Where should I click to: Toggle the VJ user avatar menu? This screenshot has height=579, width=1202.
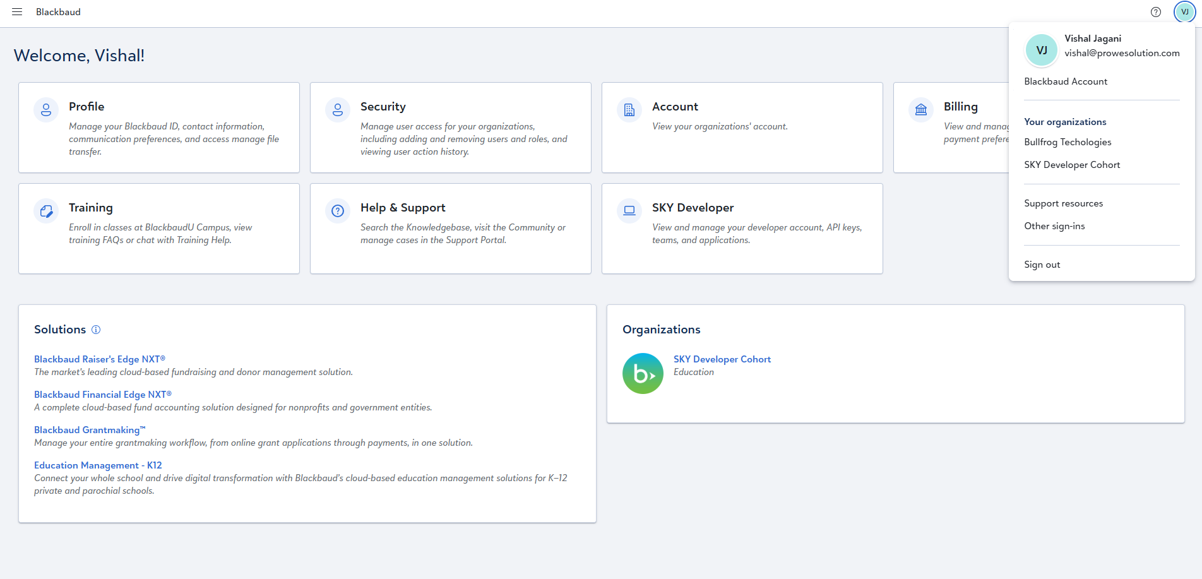point(1185,12)
